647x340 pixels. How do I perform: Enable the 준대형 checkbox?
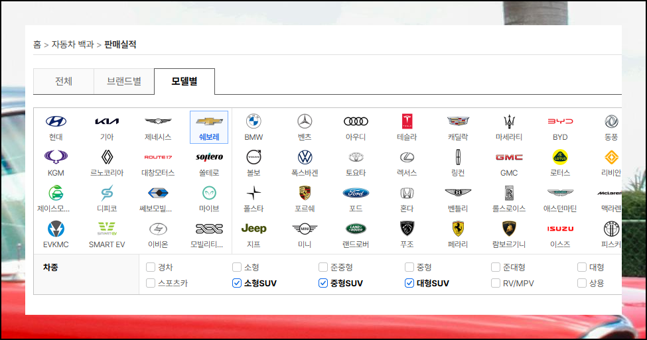point(496,267)
